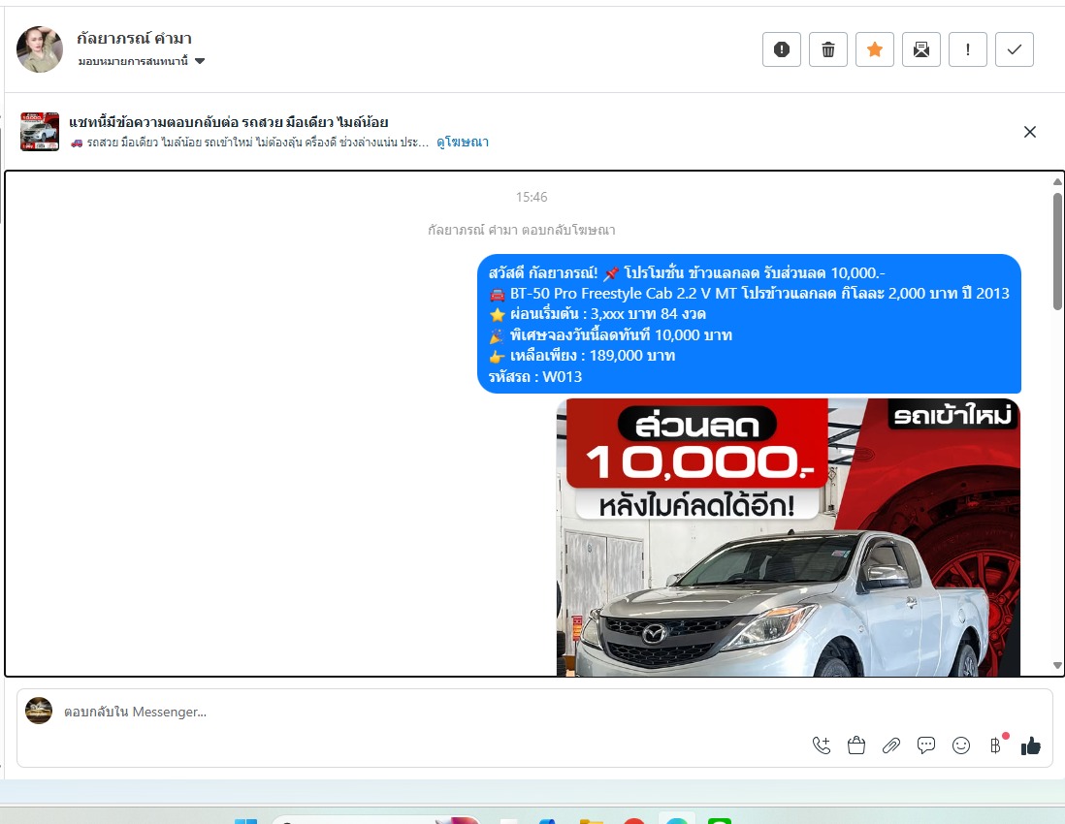Close the ad reply banner

(1030, 132)
